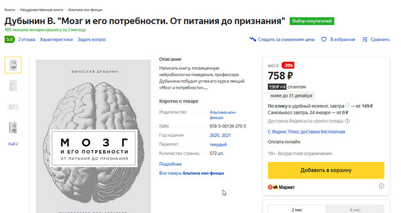Click Задать вопрос link

click(92, 40)
